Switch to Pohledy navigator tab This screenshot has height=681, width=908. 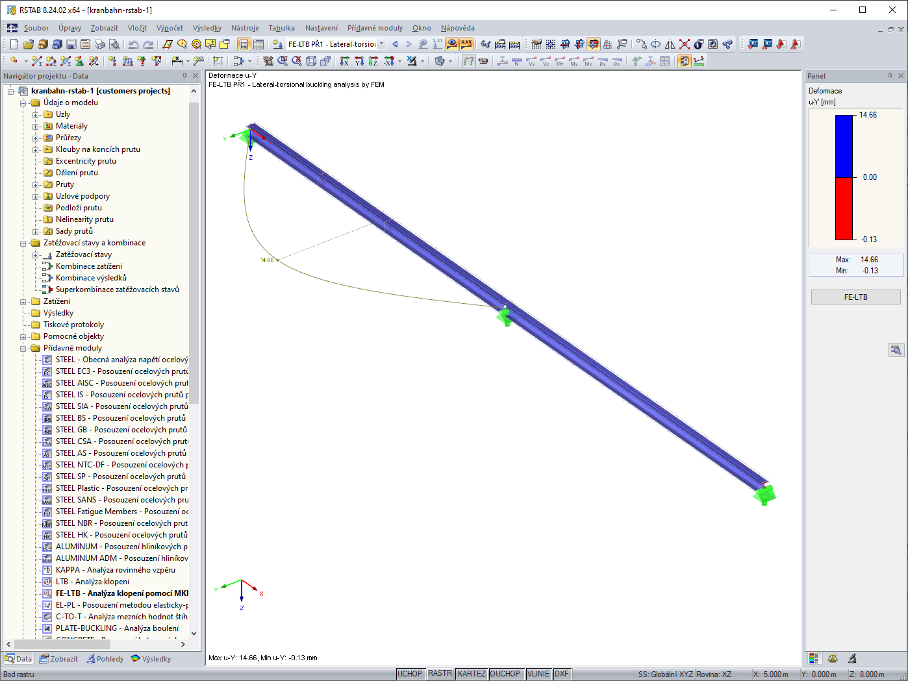coord(105,659)
